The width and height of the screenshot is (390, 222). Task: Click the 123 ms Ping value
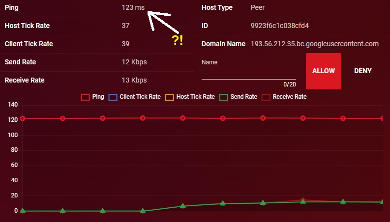point(133,8)
